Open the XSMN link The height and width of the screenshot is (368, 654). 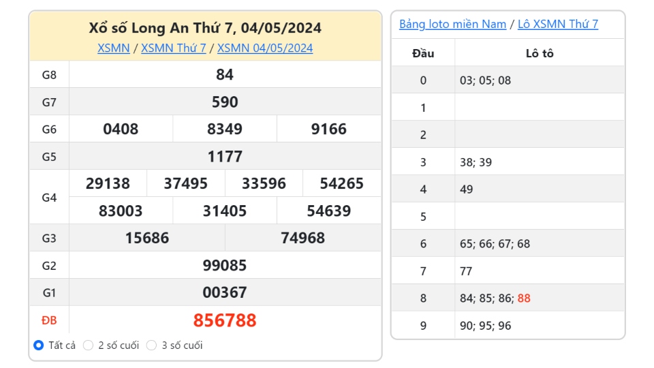[x=114, y=48]
